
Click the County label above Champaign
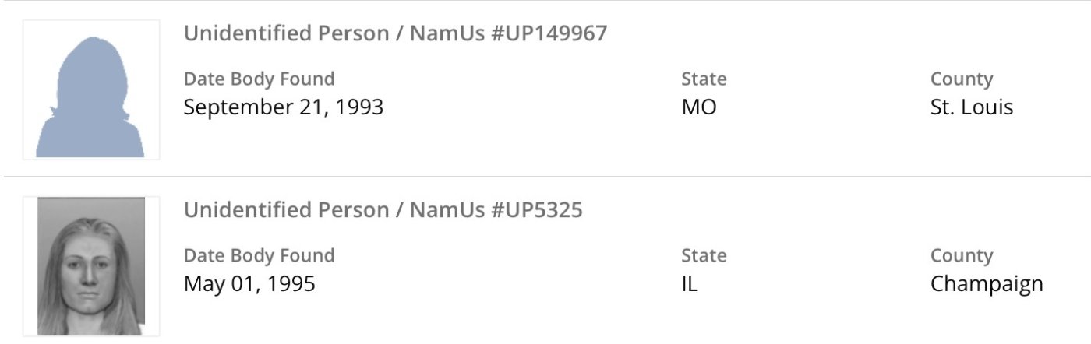pos(961,256)
